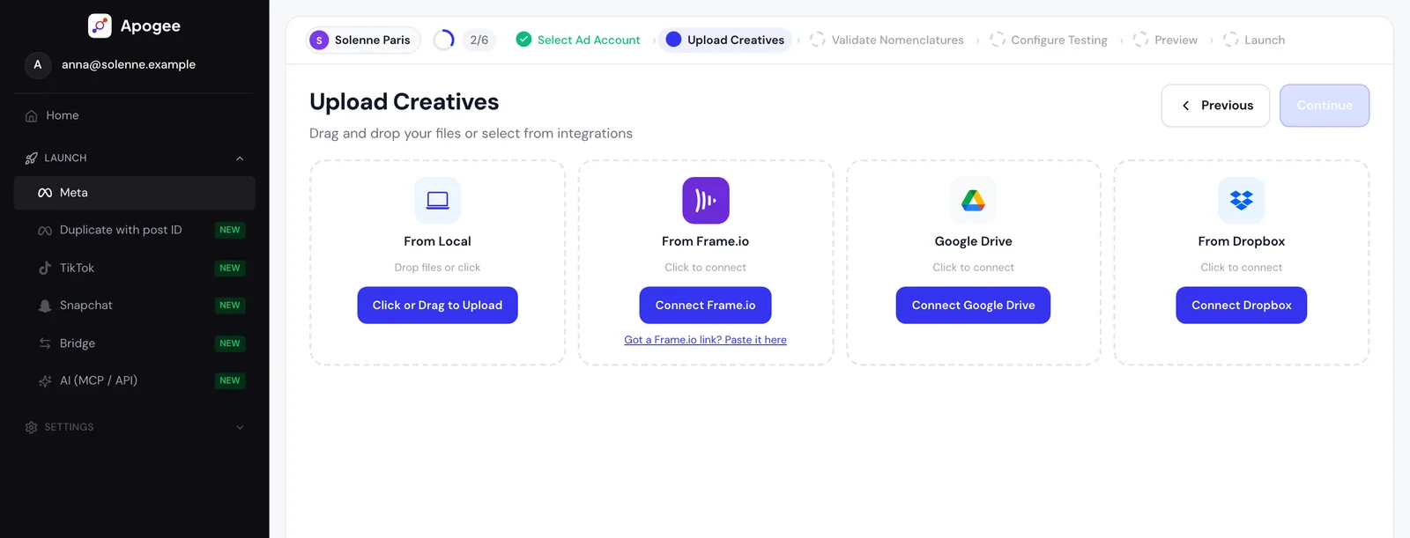Click the Meta infinity icon
The height and width of the screenshot is (538, 1410).
45,193
